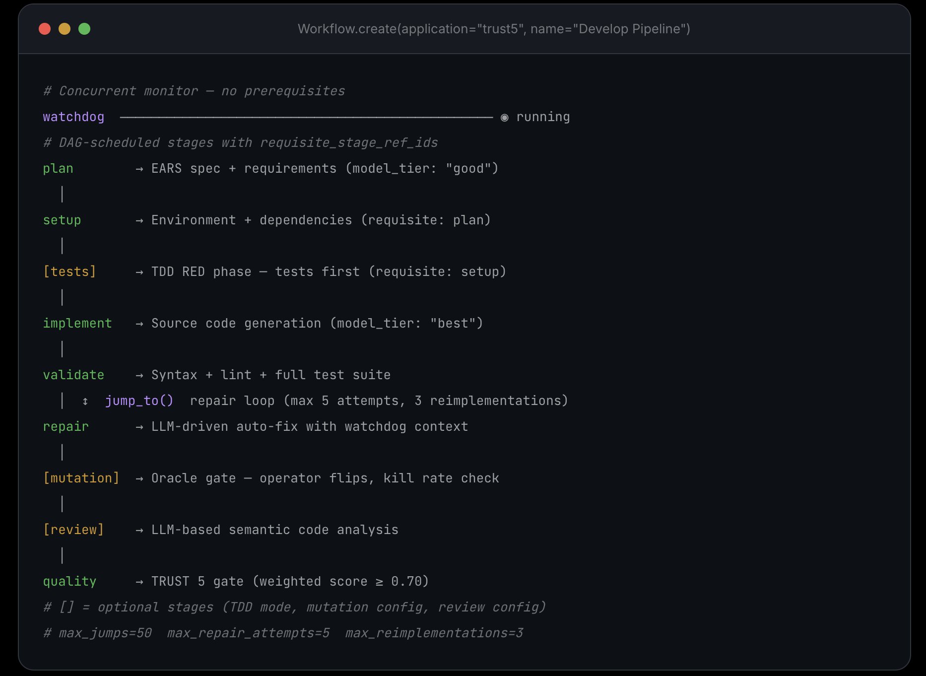Image resolution: width=926 pixels, height=676 pixels.
Task: Click the watchdog horizontal progress line
Action: [x=306, y=118]
